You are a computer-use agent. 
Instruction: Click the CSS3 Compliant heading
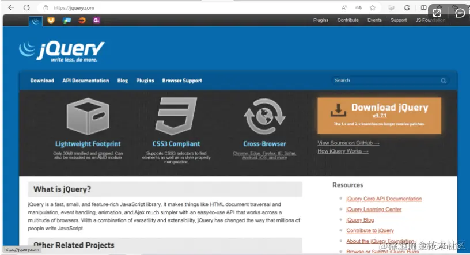176,144
